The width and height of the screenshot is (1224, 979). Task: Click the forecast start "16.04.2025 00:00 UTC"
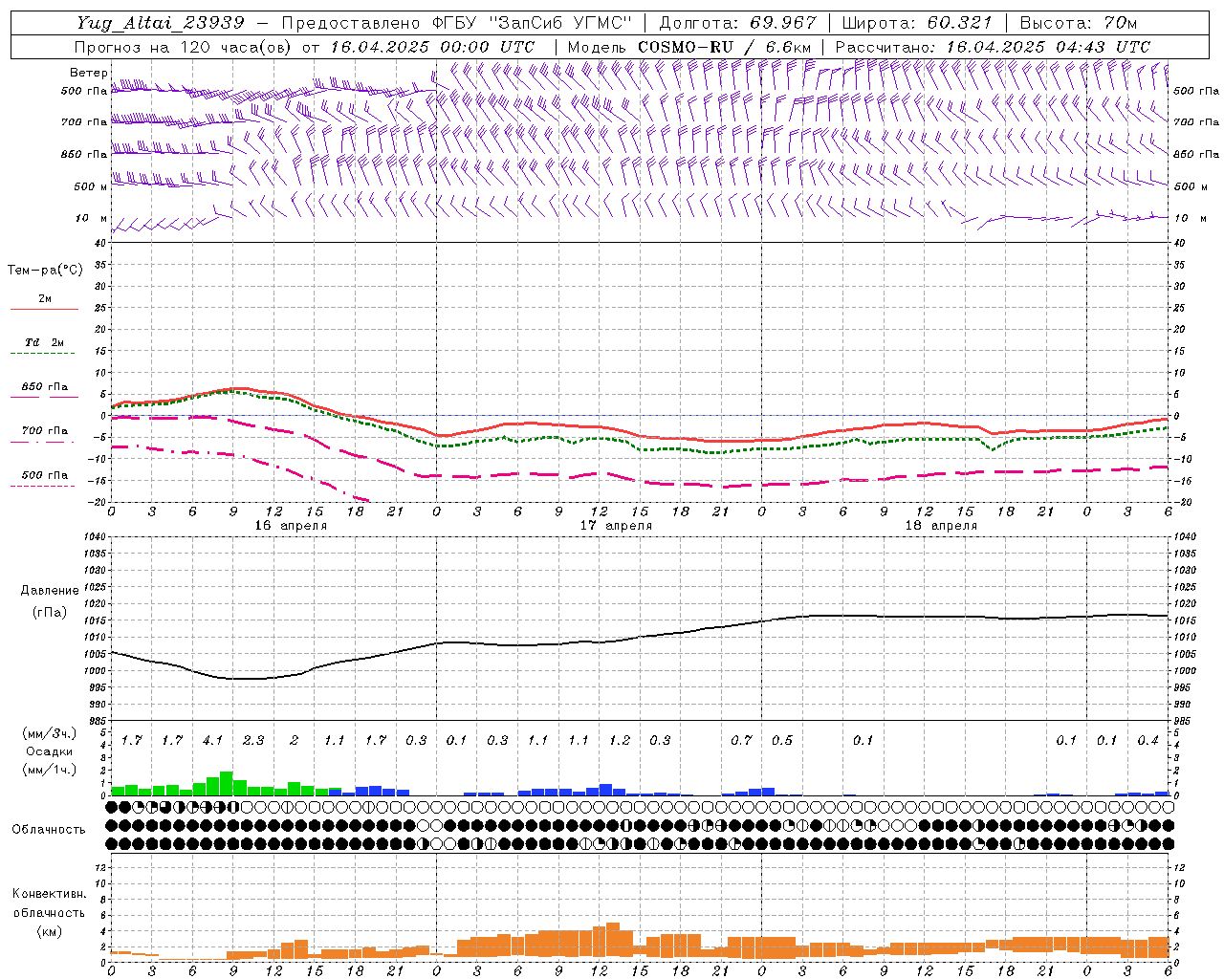click(x=432, y=47)
